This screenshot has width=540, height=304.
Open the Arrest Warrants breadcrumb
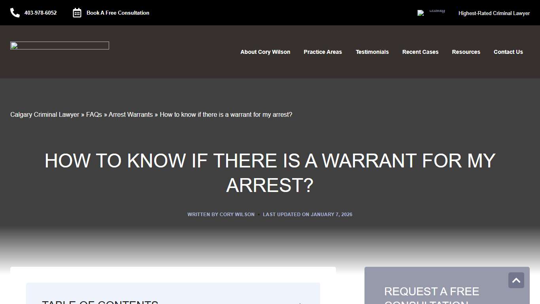(x=130, y=114)
